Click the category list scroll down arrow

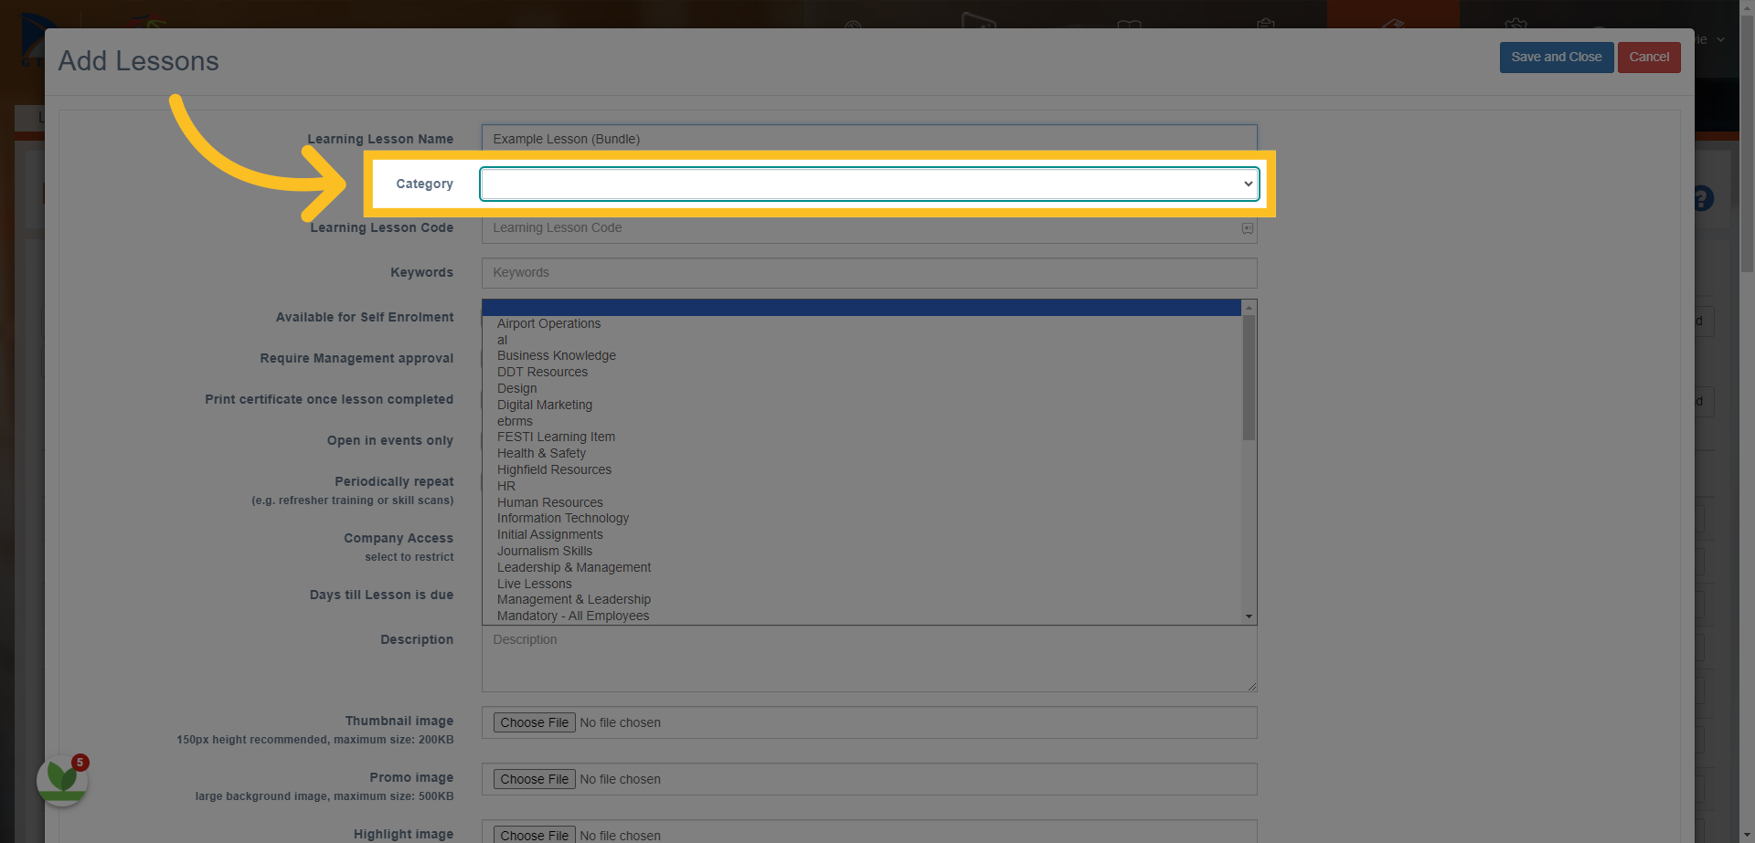[1249, 616]
